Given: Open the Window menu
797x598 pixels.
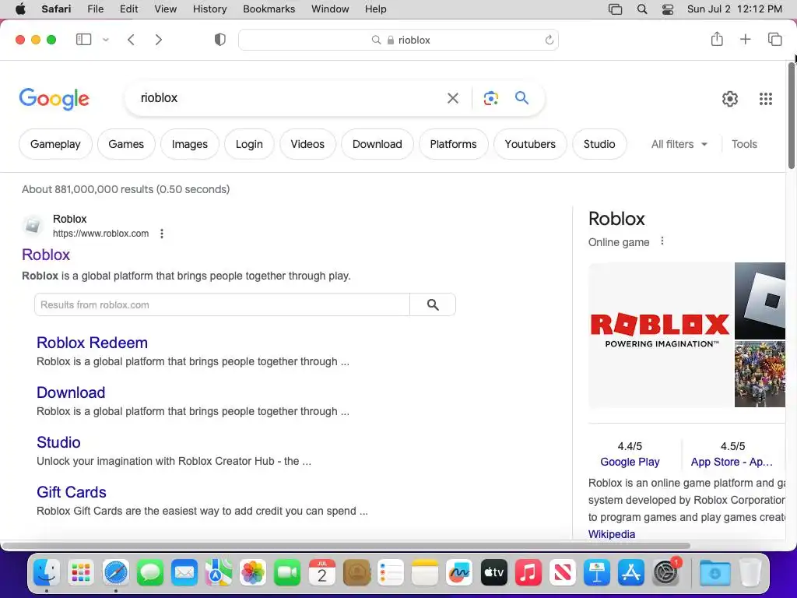Looking at the screenshot, I should click(330, 9).
